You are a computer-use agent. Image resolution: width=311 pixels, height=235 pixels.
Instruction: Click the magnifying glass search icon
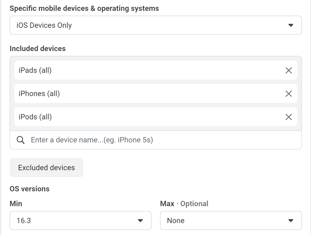click(x=21, y=139)
